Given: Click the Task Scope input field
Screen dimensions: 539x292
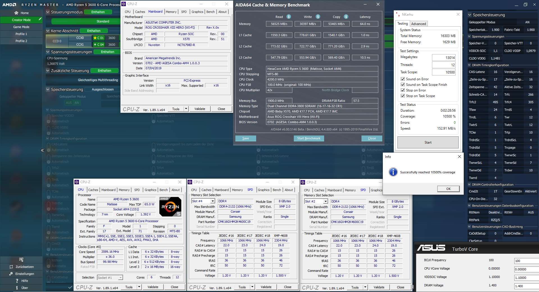Looking at the screenshot, I should click(x=444, y=72).
